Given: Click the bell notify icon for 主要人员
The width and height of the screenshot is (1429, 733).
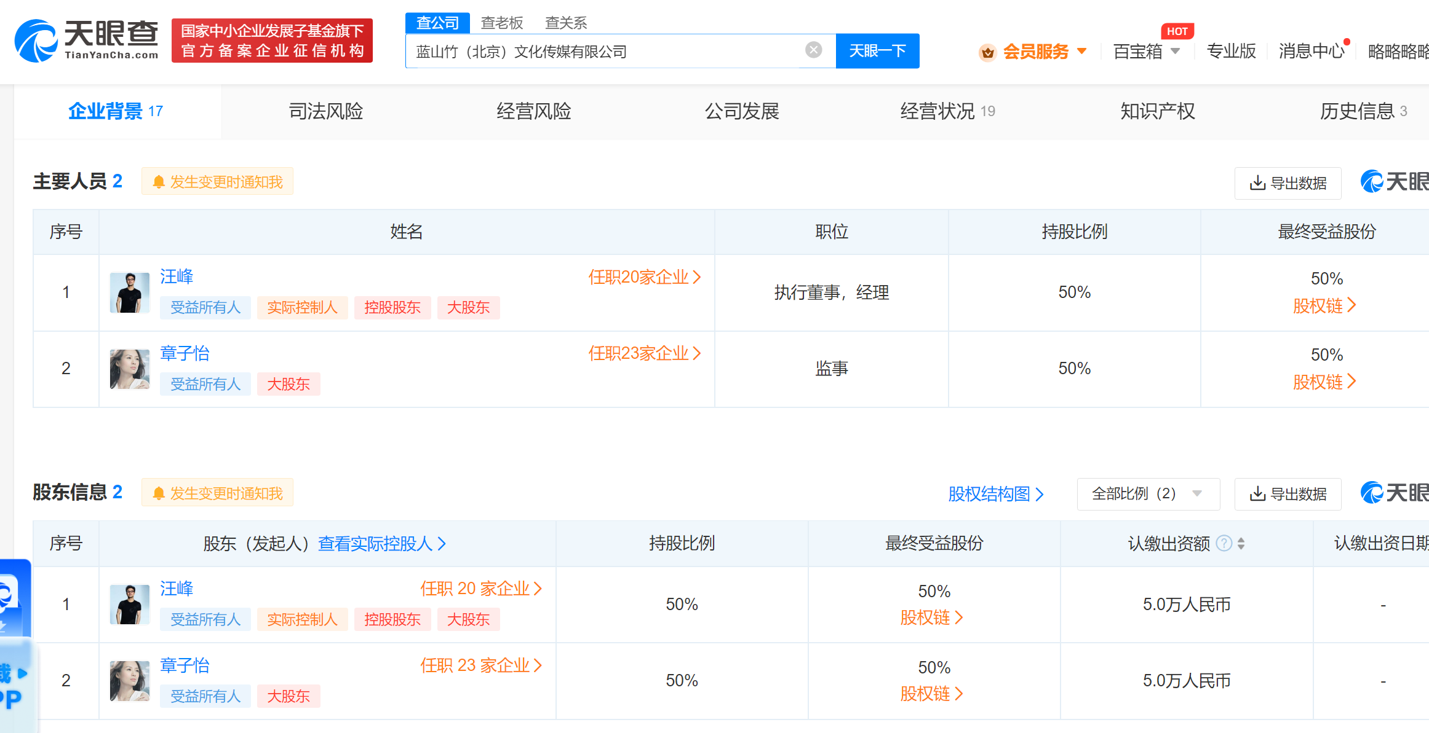Looking at the screenshot, I should click(x=159, y=182).
